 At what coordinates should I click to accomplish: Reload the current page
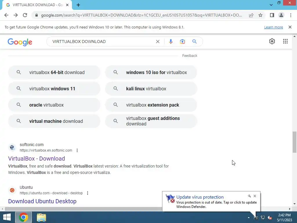(25, 15)
